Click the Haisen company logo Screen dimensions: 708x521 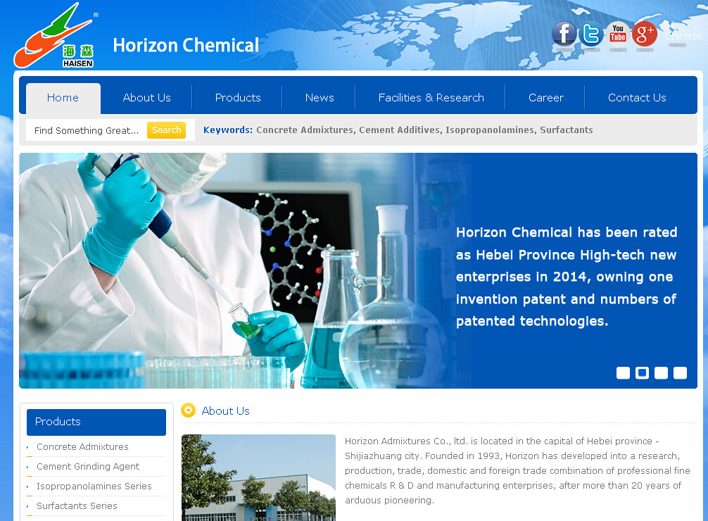pyautogui.click(x=55, y=36)
